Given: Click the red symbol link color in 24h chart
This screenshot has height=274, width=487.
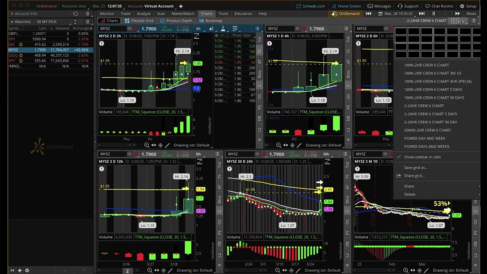Looking at the screenshot, I should [264, 154].
